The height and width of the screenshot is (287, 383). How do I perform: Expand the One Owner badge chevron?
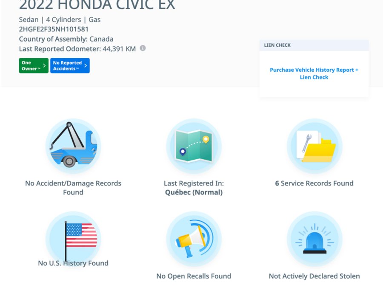tap(44, 65)
